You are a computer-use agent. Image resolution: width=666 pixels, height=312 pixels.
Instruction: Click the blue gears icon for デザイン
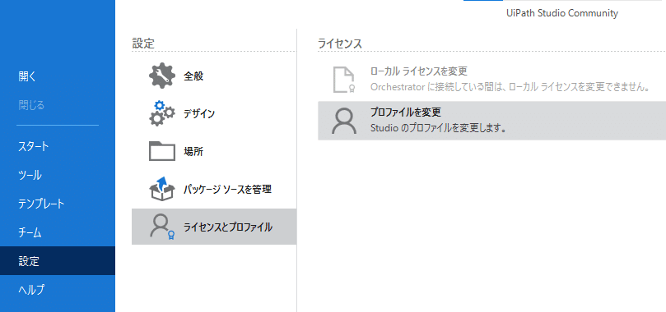point(162,113)
